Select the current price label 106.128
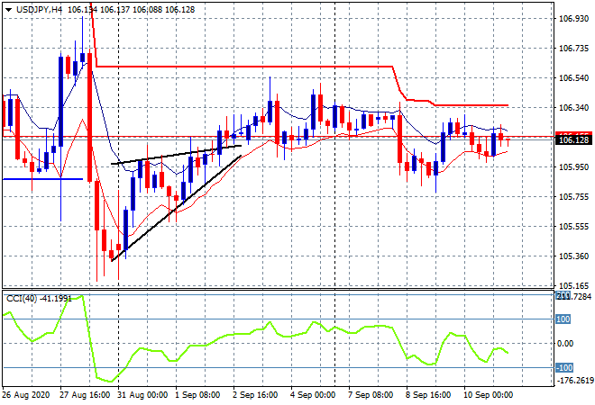This screenshot has height=405, width=595. pyautogui.click(x=573, y=140)
